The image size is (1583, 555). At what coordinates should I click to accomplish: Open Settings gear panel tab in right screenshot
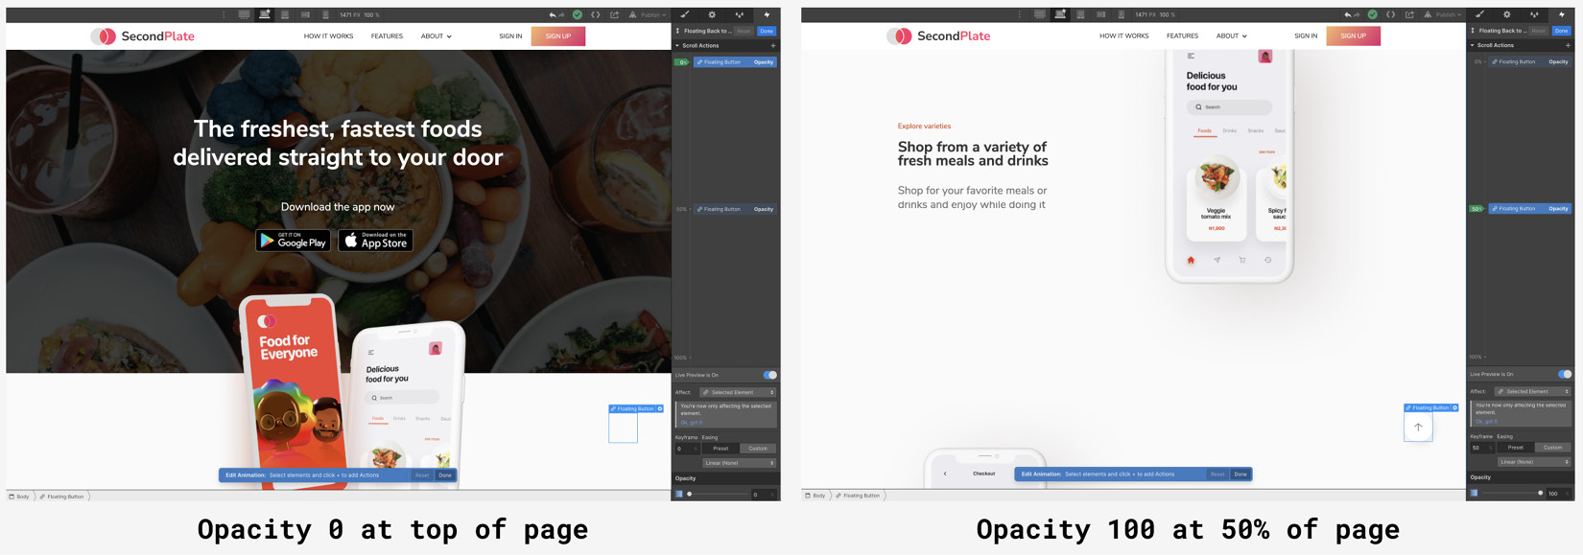[x=1507, y=14]
